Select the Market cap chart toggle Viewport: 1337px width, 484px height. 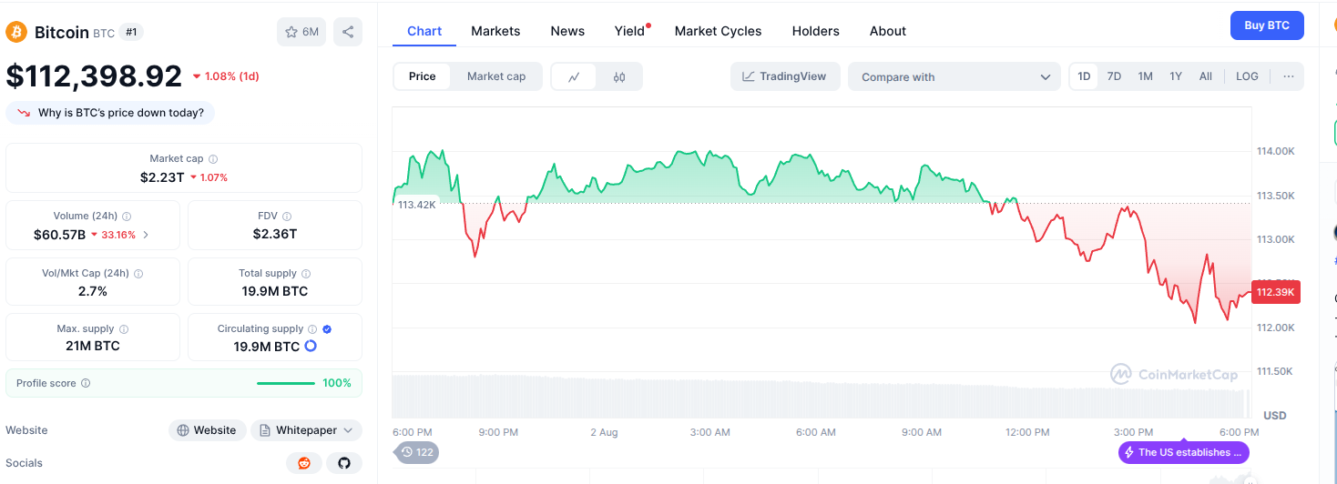coord(496,76)
